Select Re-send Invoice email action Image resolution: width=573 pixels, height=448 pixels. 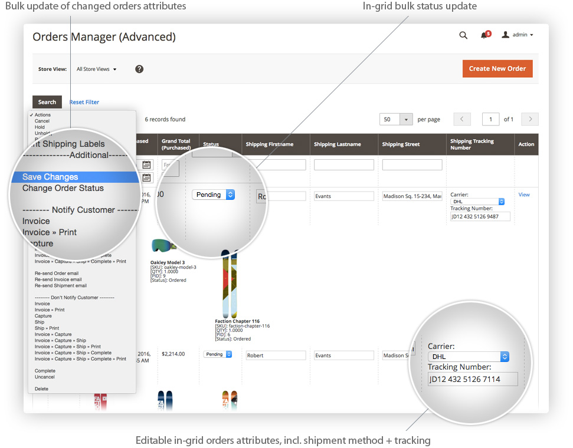click(x=58, y=279)
